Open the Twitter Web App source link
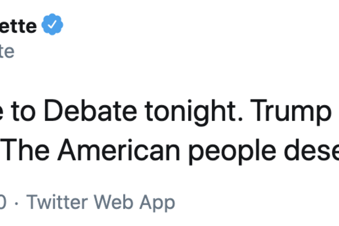 pos(101,202)
